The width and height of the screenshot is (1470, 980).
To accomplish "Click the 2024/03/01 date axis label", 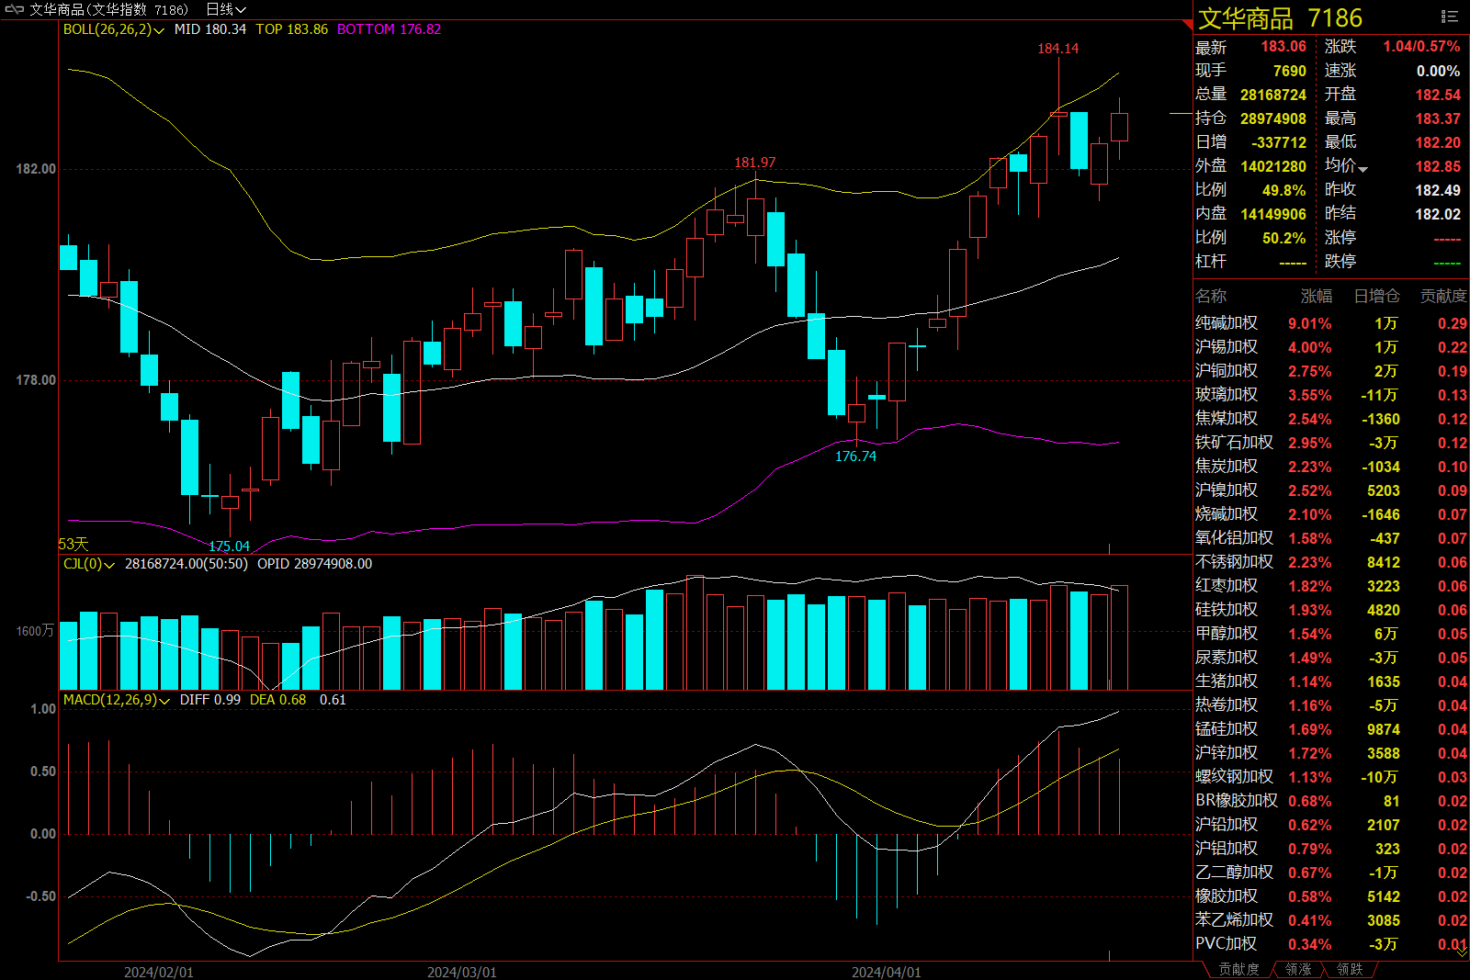I will click(462, 972).
